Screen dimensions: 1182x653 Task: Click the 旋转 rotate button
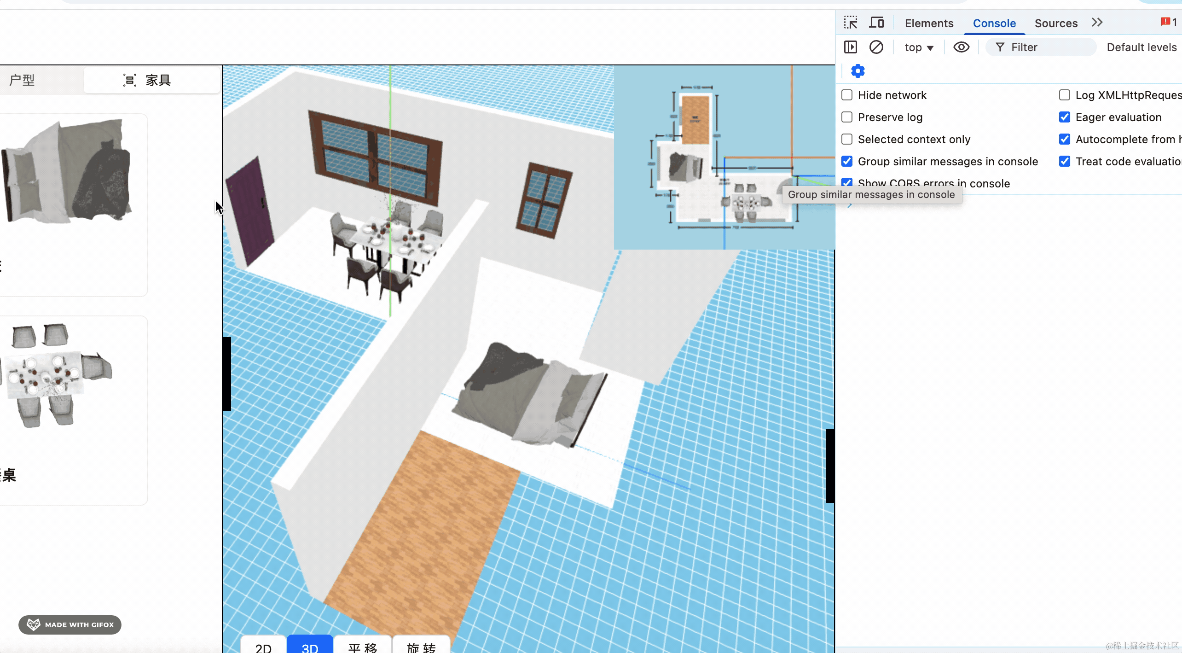(x=421, y=645)
